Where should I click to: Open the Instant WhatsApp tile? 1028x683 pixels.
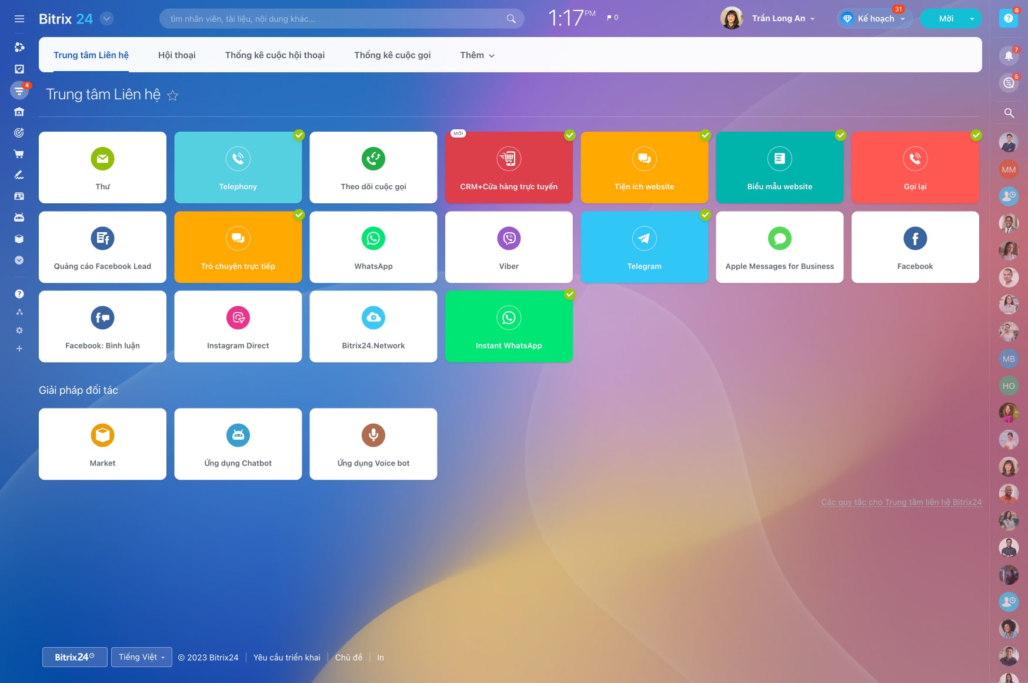[509, 326]
